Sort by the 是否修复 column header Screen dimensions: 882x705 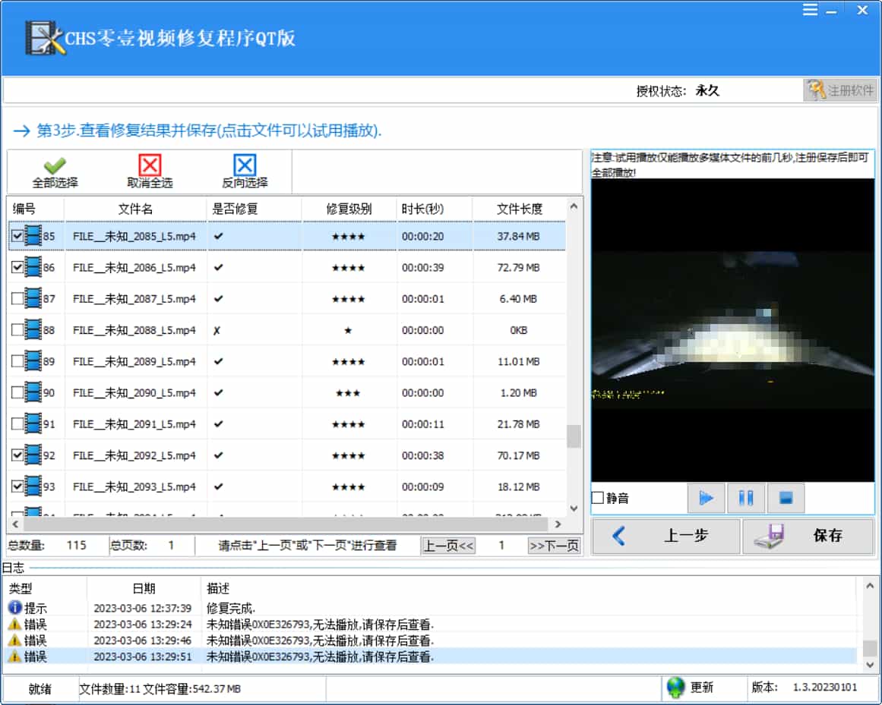click(254, 209)
